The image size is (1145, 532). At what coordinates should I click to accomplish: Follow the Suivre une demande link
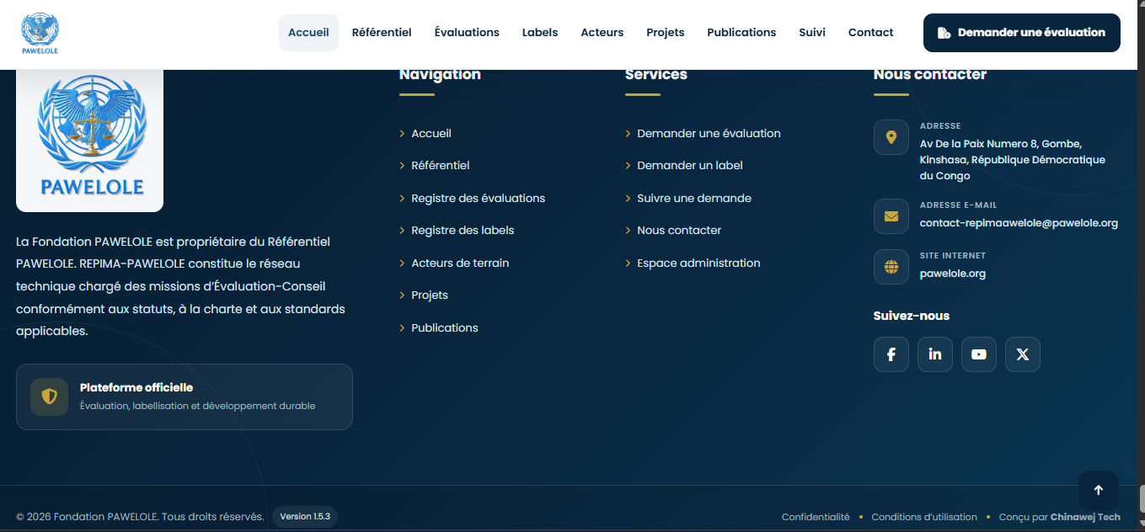(x=694, y=199)
